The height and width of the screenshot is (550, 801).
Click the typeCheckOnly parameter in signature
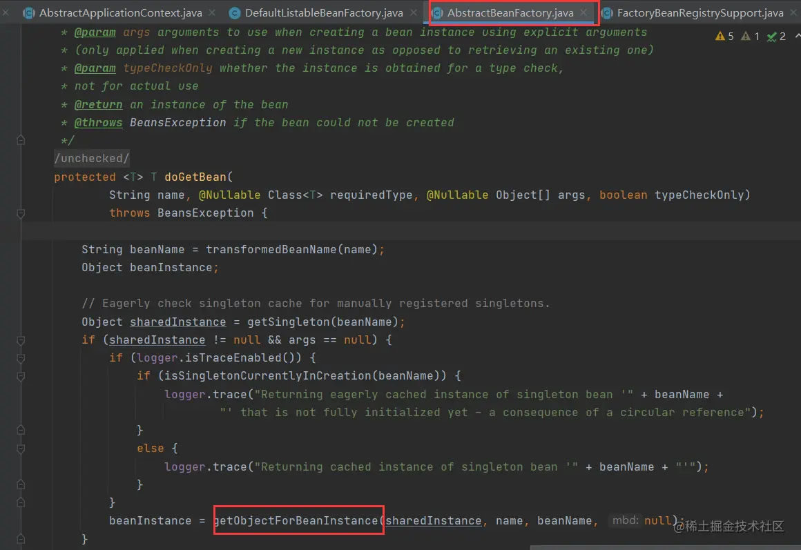tap(699, 195)
